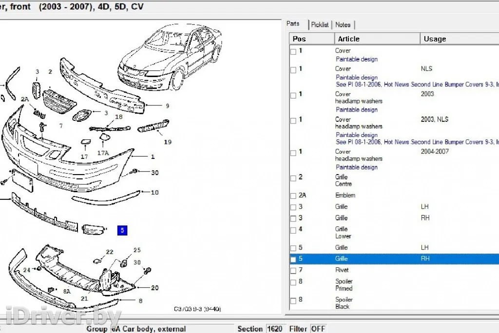Select the Grille Centre article text
The image size is (499, 333).
click(344, 180)
